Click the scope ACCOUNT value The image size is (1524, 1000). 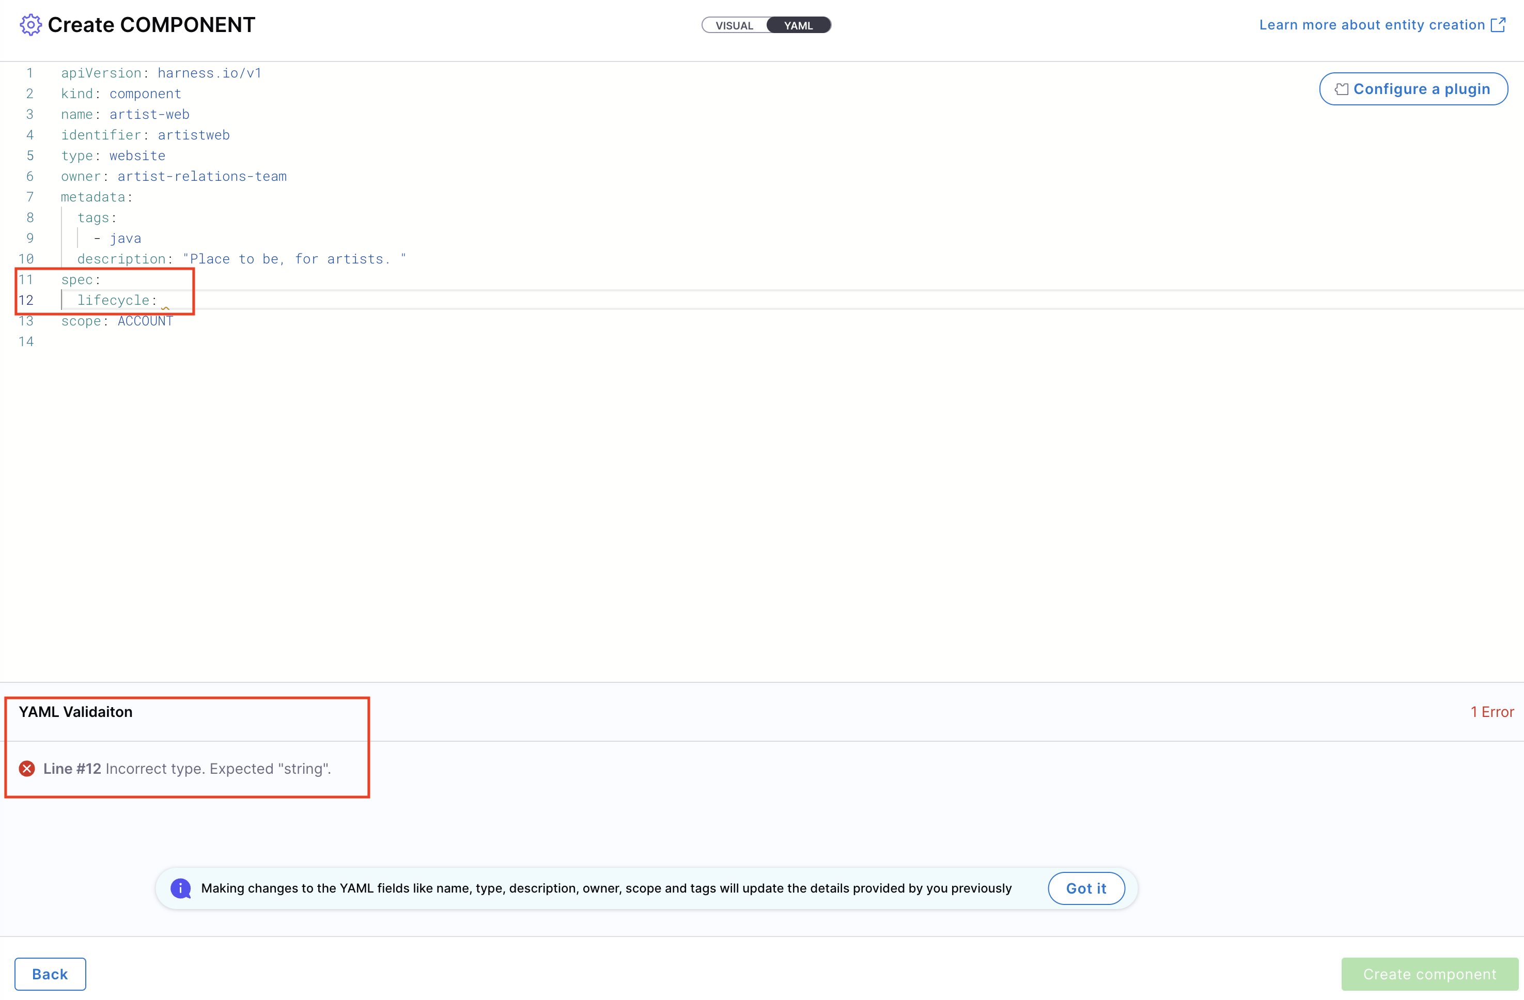145,321
